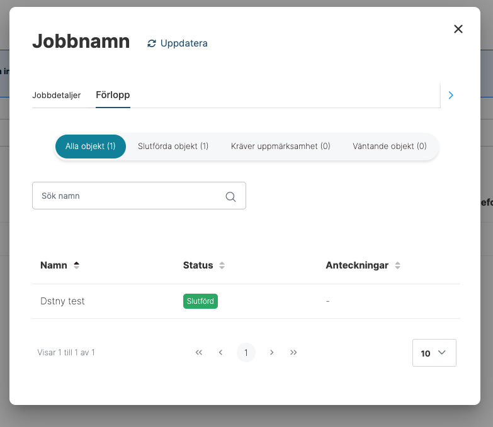Select the Alla objekt (1) filter
This screenshot has width=493, height=427.
tap(91, 147)
